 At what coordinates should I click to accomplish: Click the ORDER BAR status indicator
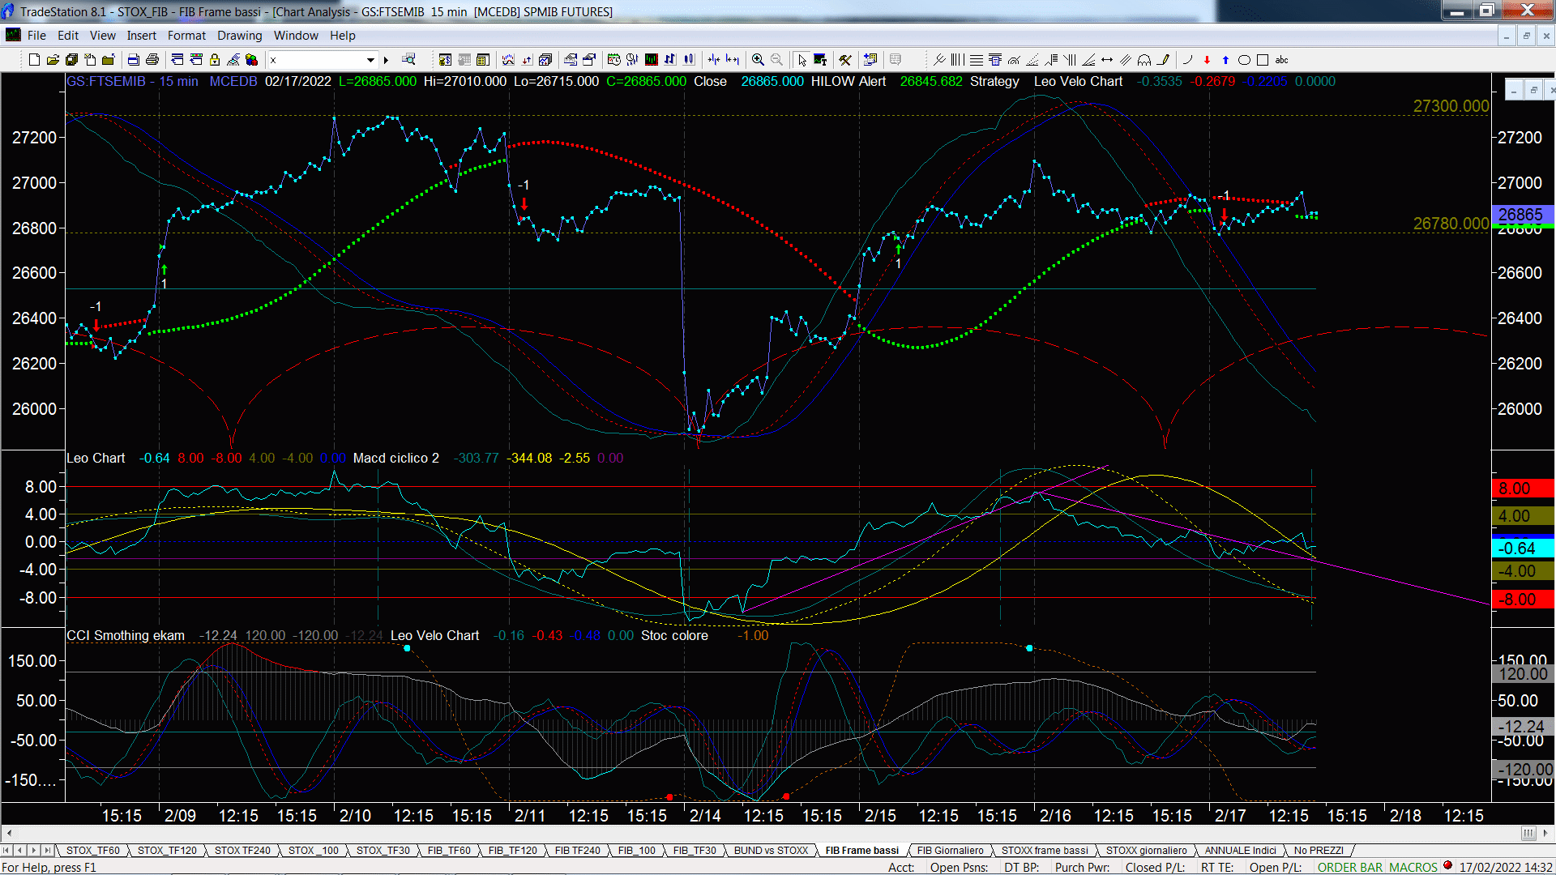tap(1349, 867)
